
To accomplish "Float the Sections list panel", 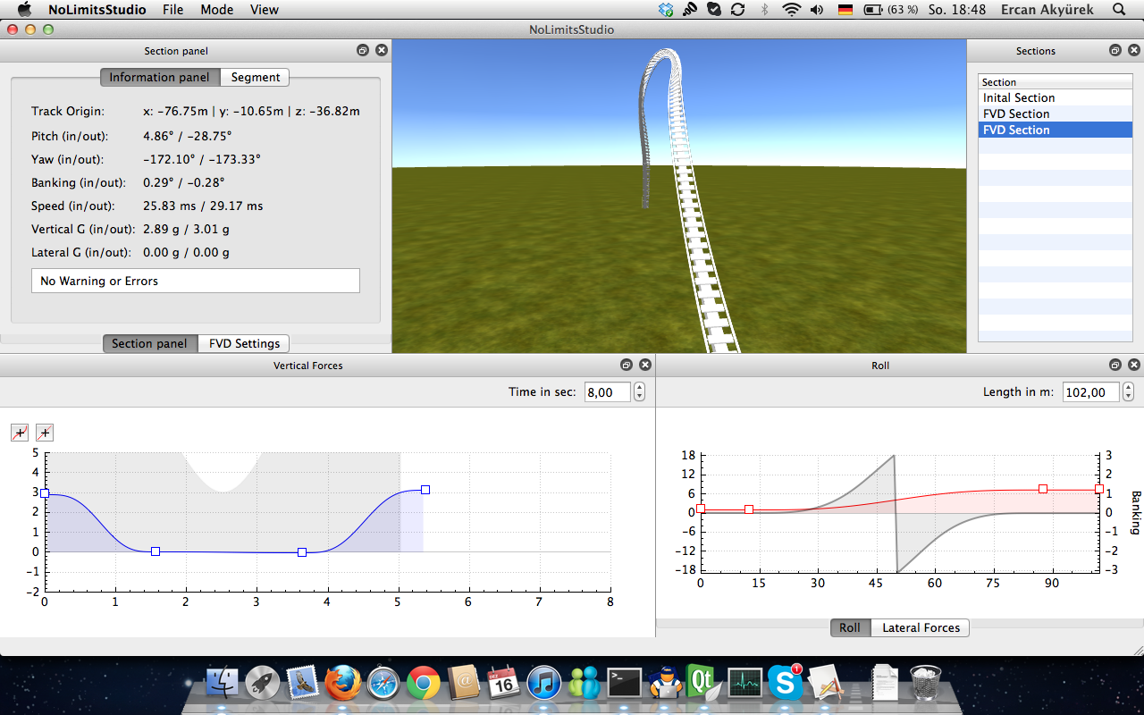I will [x=1115, y=51].
